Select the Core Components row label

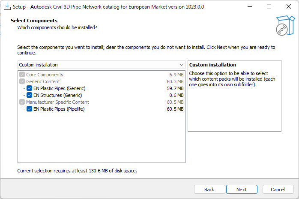(x=45, y=75)
